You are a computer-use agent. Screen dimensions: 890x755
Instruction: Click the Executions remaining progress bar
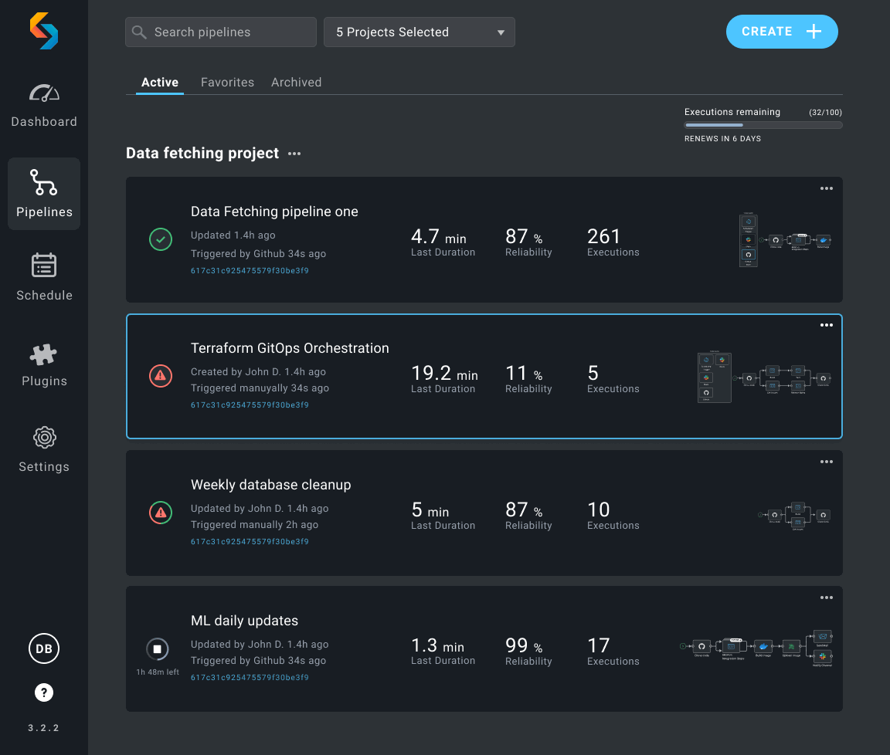[763, 125]
